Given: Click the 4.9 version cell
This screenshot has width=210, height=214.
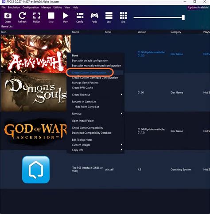Looking at the screenshot, I should tap(140, 170).
